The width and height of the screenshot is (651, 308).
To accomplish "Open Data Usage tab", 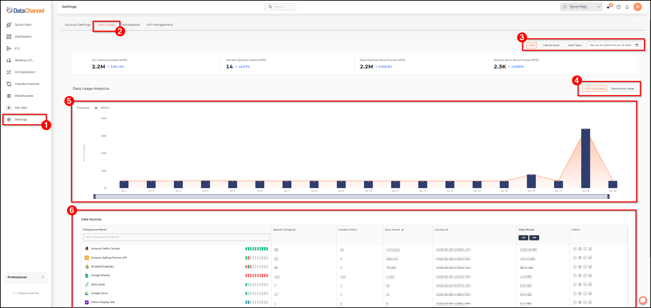I will point(106,25).
